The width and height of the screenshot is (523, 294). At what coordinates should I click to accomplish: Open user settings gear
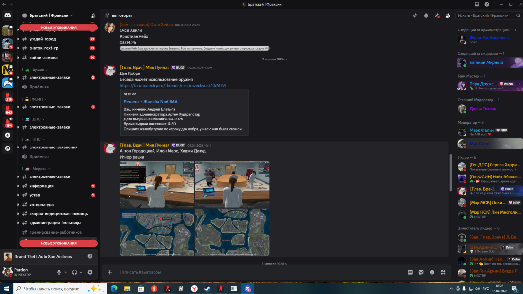tap(90, 272)
